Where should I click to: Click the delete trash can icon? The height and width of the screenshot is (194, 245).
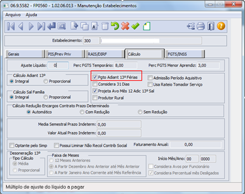pyautogui.click(x=105, y=26)
